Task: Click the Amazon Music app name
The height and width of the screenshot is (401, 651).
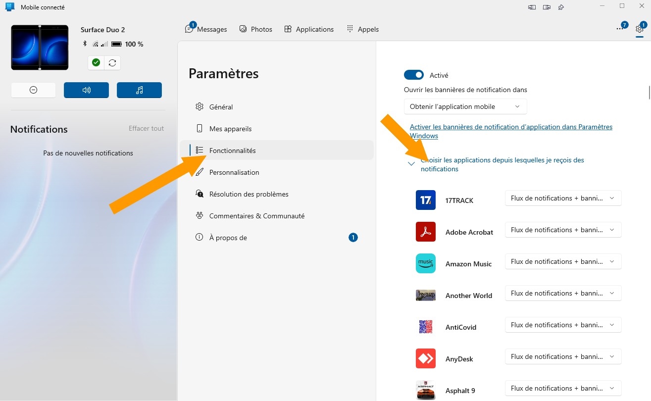Action: click(x=469, y=264)
